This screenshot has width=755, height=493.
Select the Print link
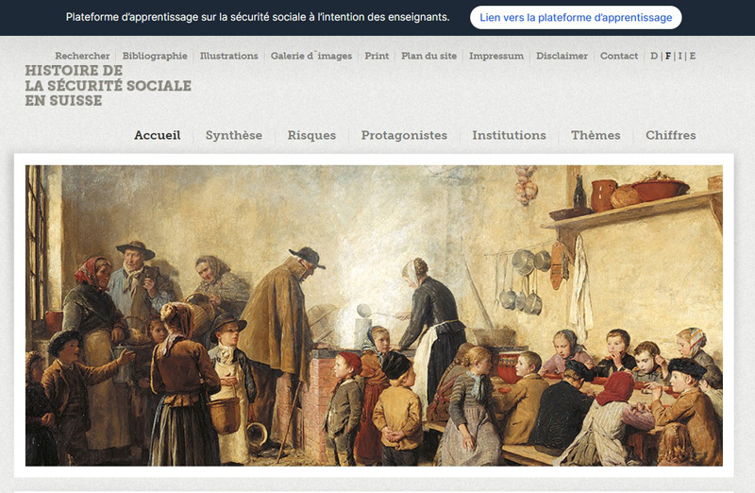tap(377, 56)
